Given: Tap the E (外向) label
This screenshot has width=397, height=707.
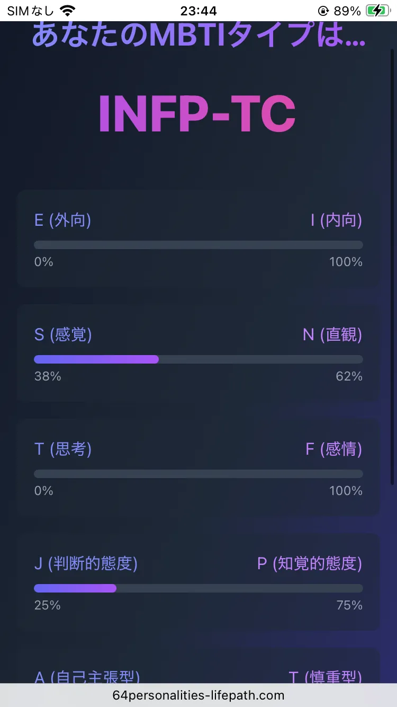Looking at the screenshot, I should pos(62,220).
